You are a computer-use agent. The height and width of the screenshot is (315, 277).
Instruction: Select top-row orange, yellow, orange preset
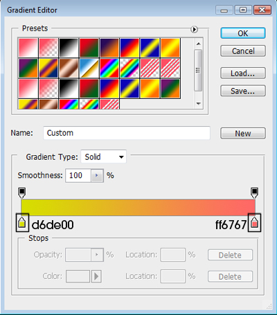(x=170, y=48)
